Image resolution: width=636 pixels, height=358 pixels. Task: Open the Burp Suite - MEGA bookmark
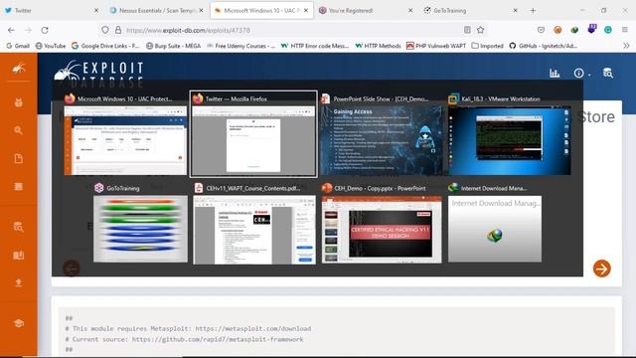pos(173,46)
